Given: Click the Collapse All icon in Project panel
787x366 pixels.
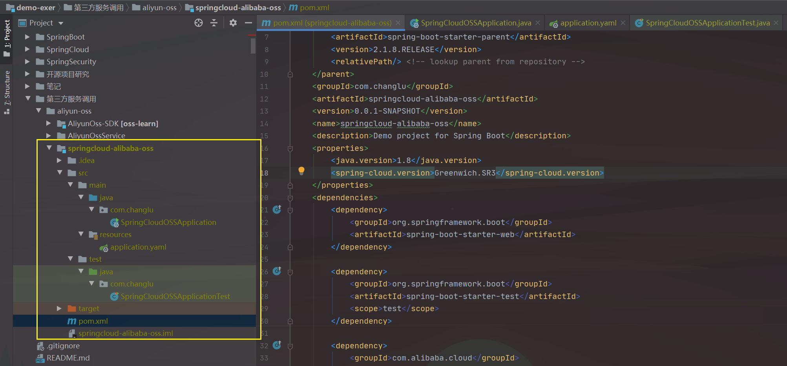Looking at the screenshot, I should [x=214, y=23].
